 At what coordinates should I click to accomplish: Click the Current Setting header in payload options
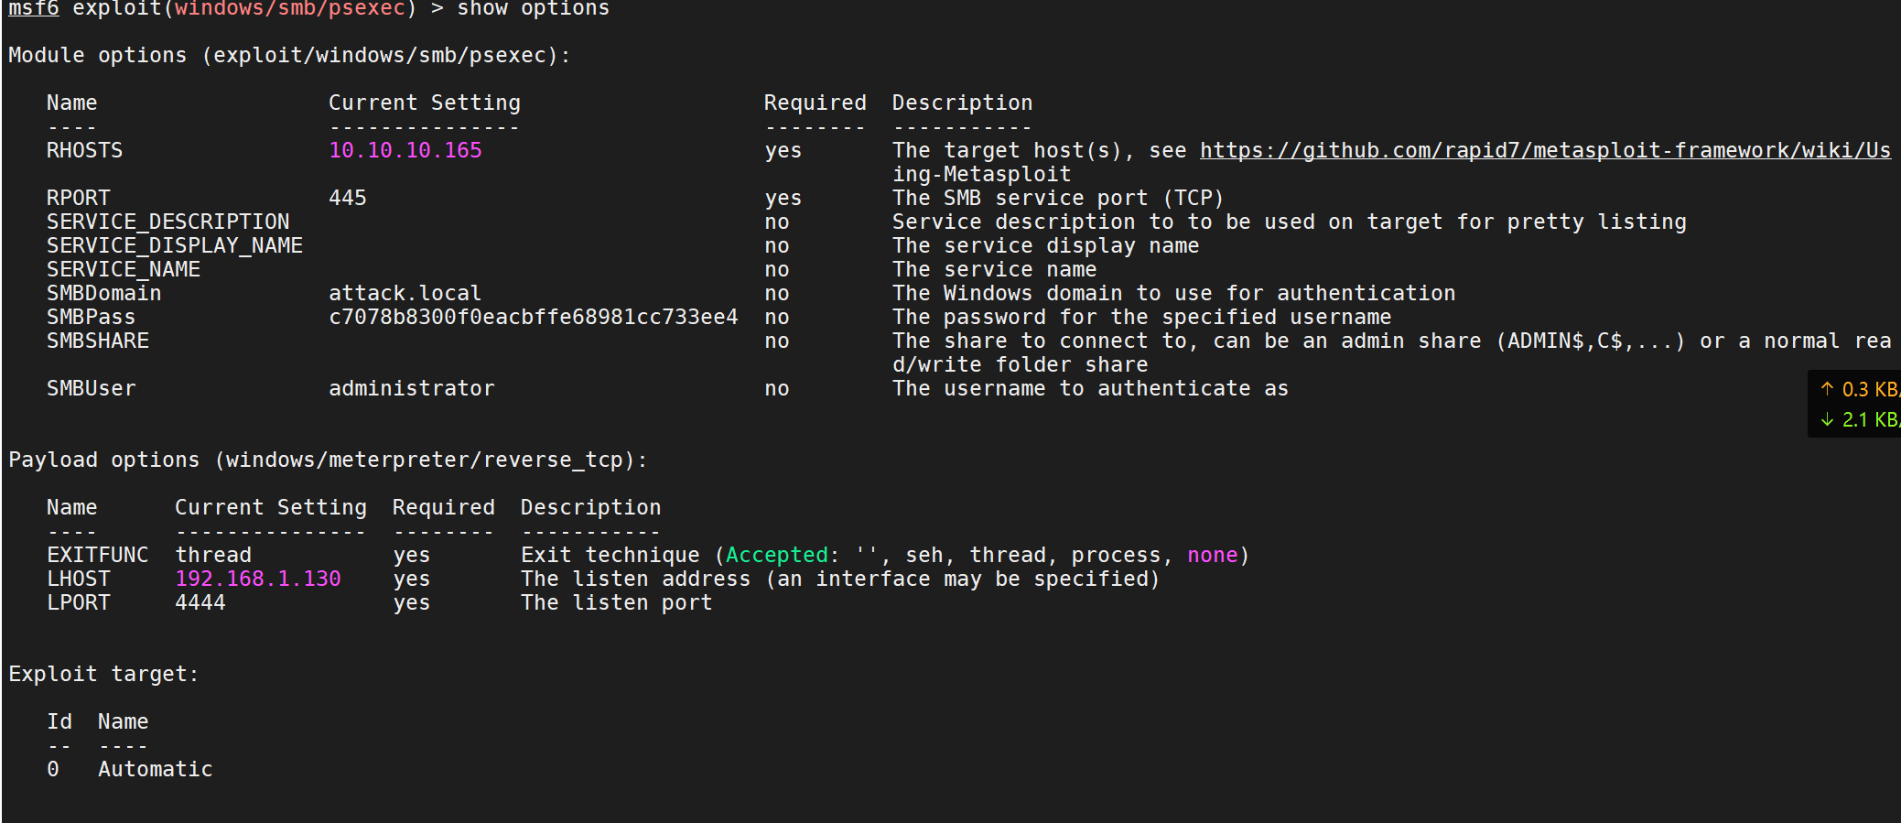(271, 507)
